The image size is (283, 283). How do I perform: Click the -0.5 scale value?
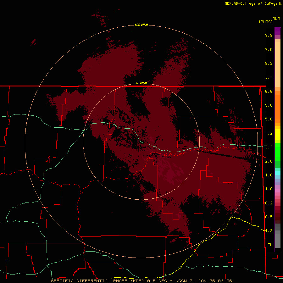[268, 217]
